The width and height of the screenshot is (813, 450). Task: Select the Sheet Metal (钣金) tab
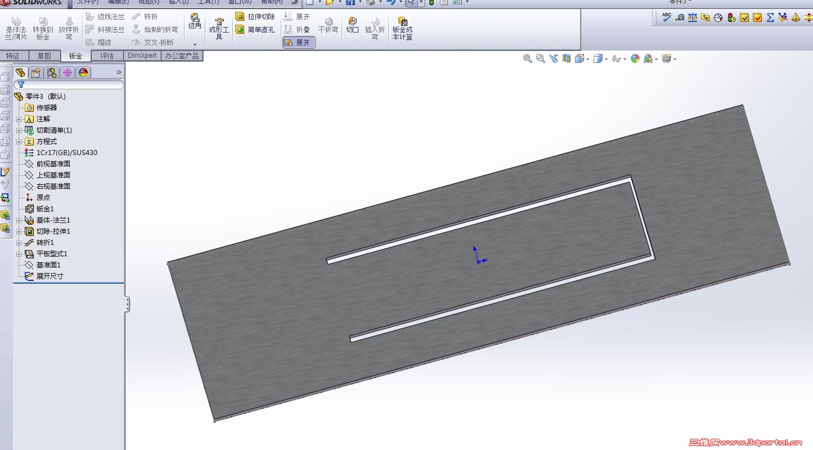click(x=75, y=56)
